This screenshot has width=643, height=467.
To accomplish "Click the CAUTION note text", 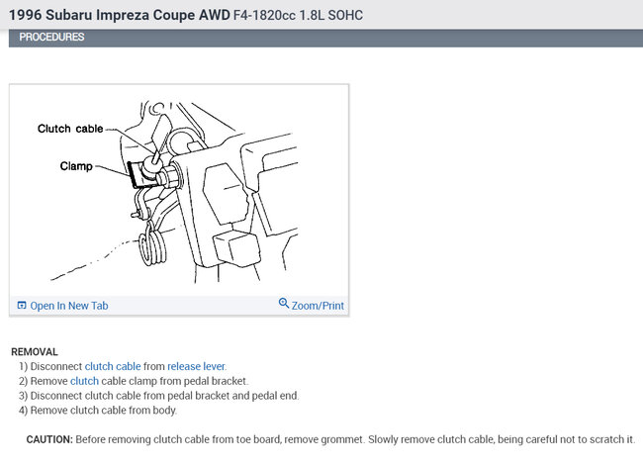I will point(330,439).
